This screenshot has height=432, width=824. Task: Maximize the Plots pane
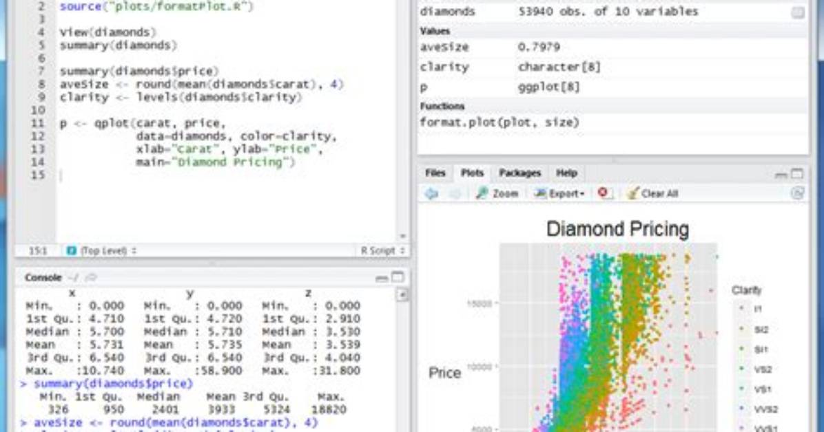(797, 173)
